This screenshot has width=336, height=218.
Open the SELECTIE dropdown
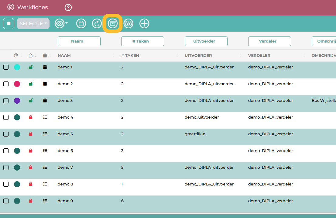pos(33,23)
